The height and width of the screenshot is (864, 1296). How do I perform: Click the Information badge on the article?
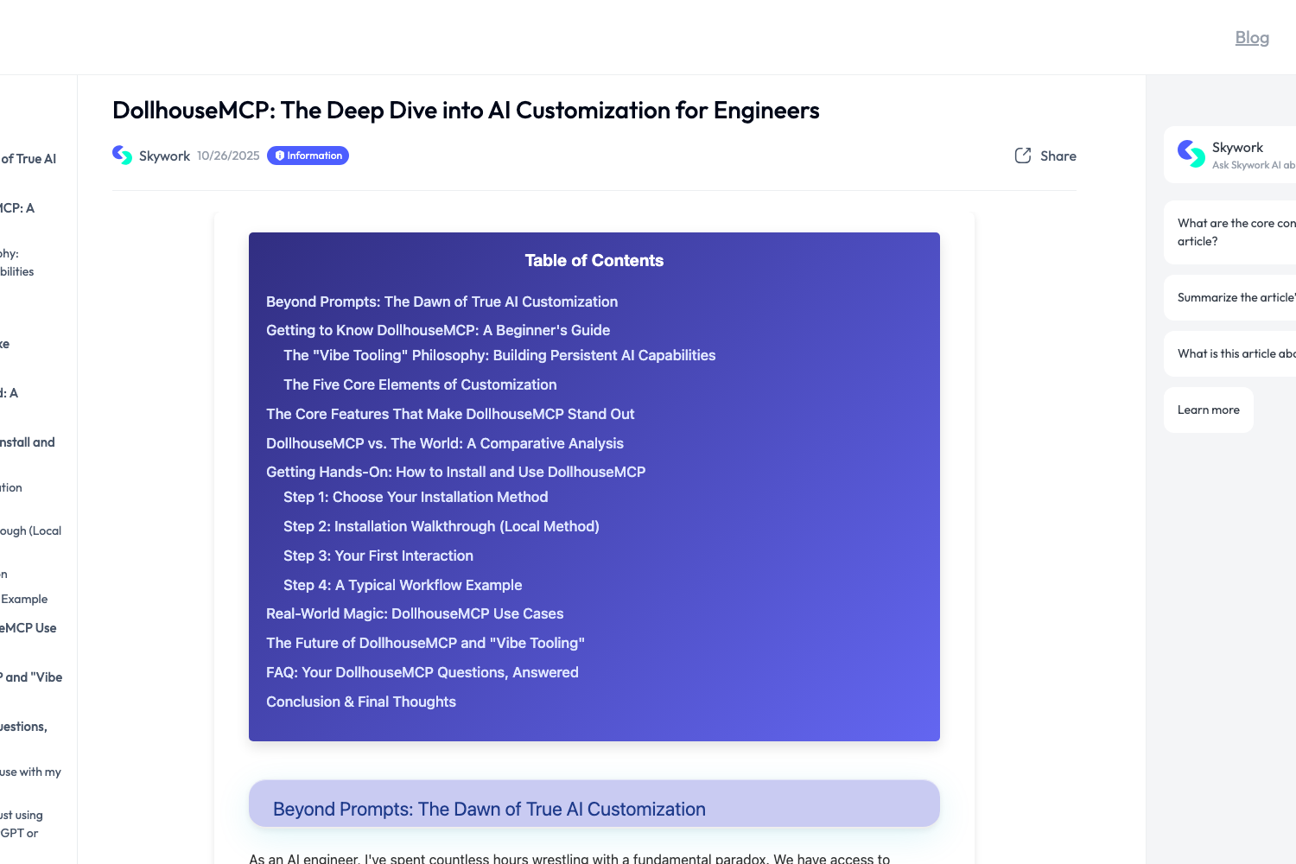tap(308, 156)
